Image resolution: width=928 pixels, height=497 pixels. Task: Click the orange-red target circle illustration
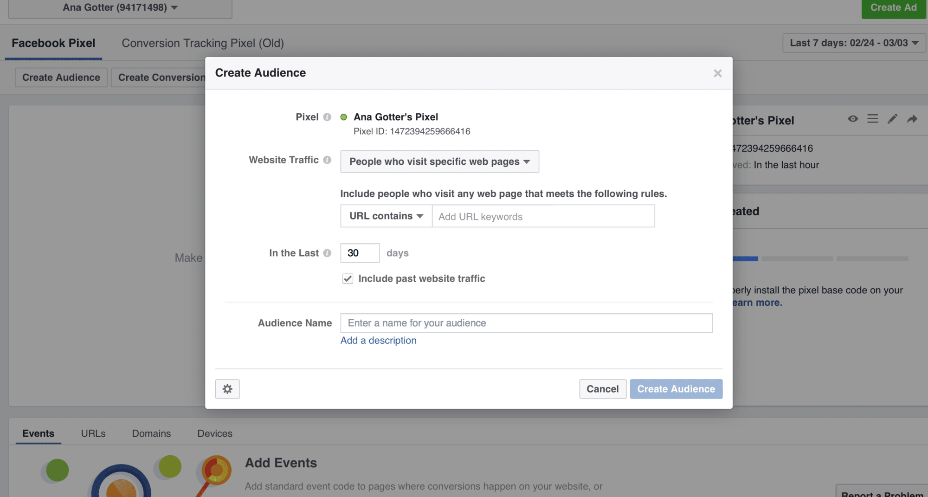coord(216,470)
